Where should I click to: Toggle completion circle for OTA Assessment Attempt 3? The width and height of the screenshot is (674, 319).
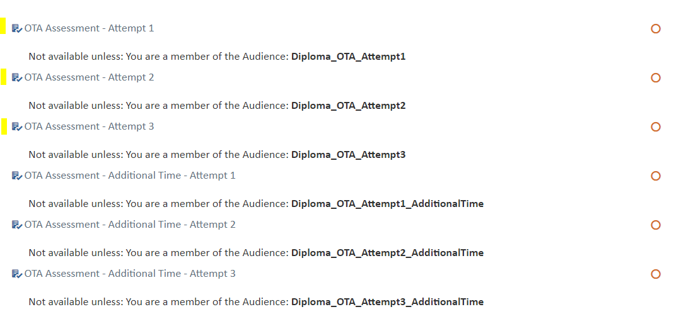pyautogui.click(x=656, y=126)
